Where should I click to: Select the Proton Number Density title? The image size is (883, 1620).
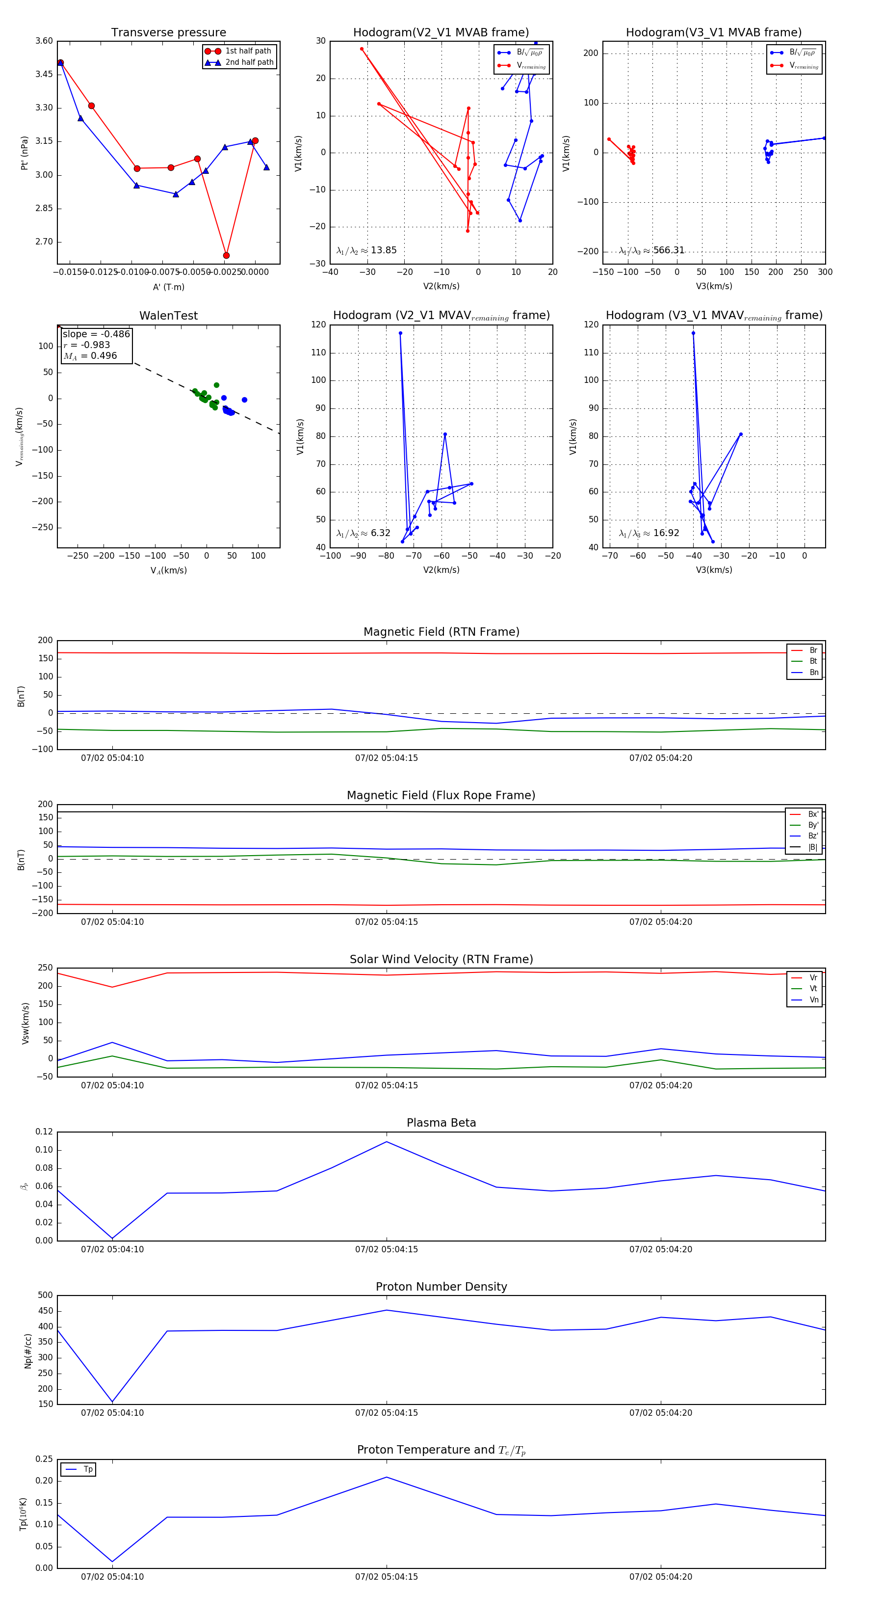[x=441, y=1287]
